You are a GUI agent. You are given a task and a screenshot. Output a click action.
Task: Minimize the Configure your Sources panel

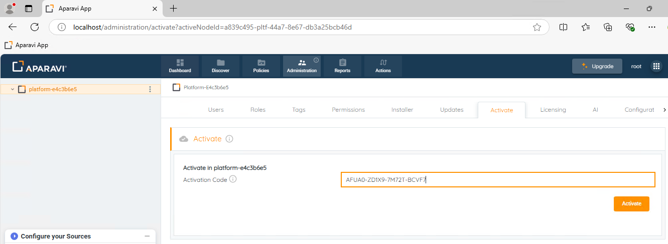click(x=147, y=236)
